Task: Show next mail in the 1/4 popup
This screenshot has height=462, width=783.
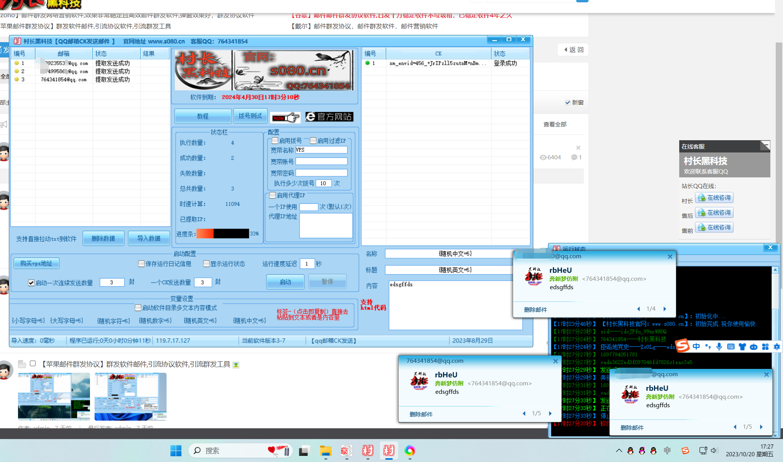Action: 665,309
